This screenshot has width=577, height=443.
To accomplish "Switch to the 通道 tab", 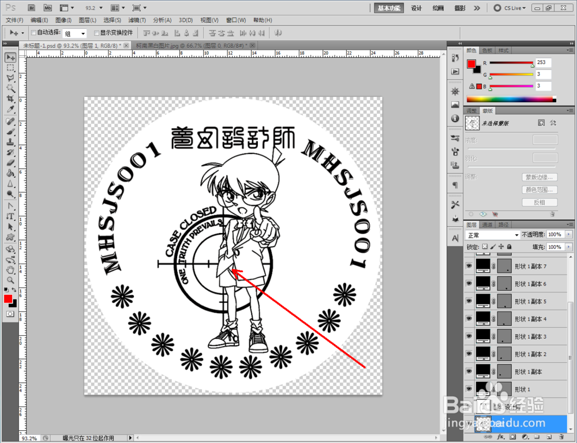I will [x=487, y=224].
